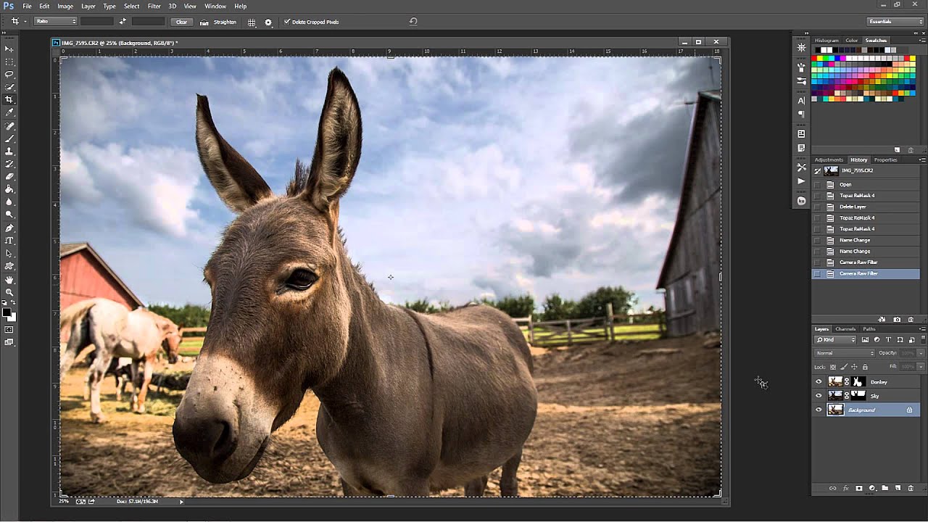Open the layer Kind filter dropdown
This screenshot has width=928, height=522.
click(835, 340)
